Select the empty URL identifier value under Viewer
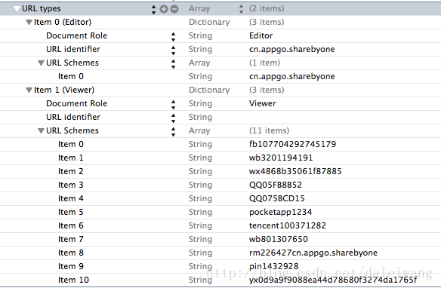The height and width of the screenshot is (288, 441). (344, 118)
